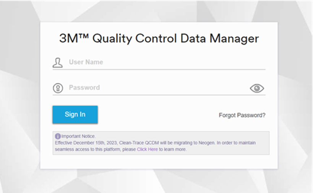Click the underline below the User Name field
The height and width of the screenshot is (193, 313).
coord(159,69)
